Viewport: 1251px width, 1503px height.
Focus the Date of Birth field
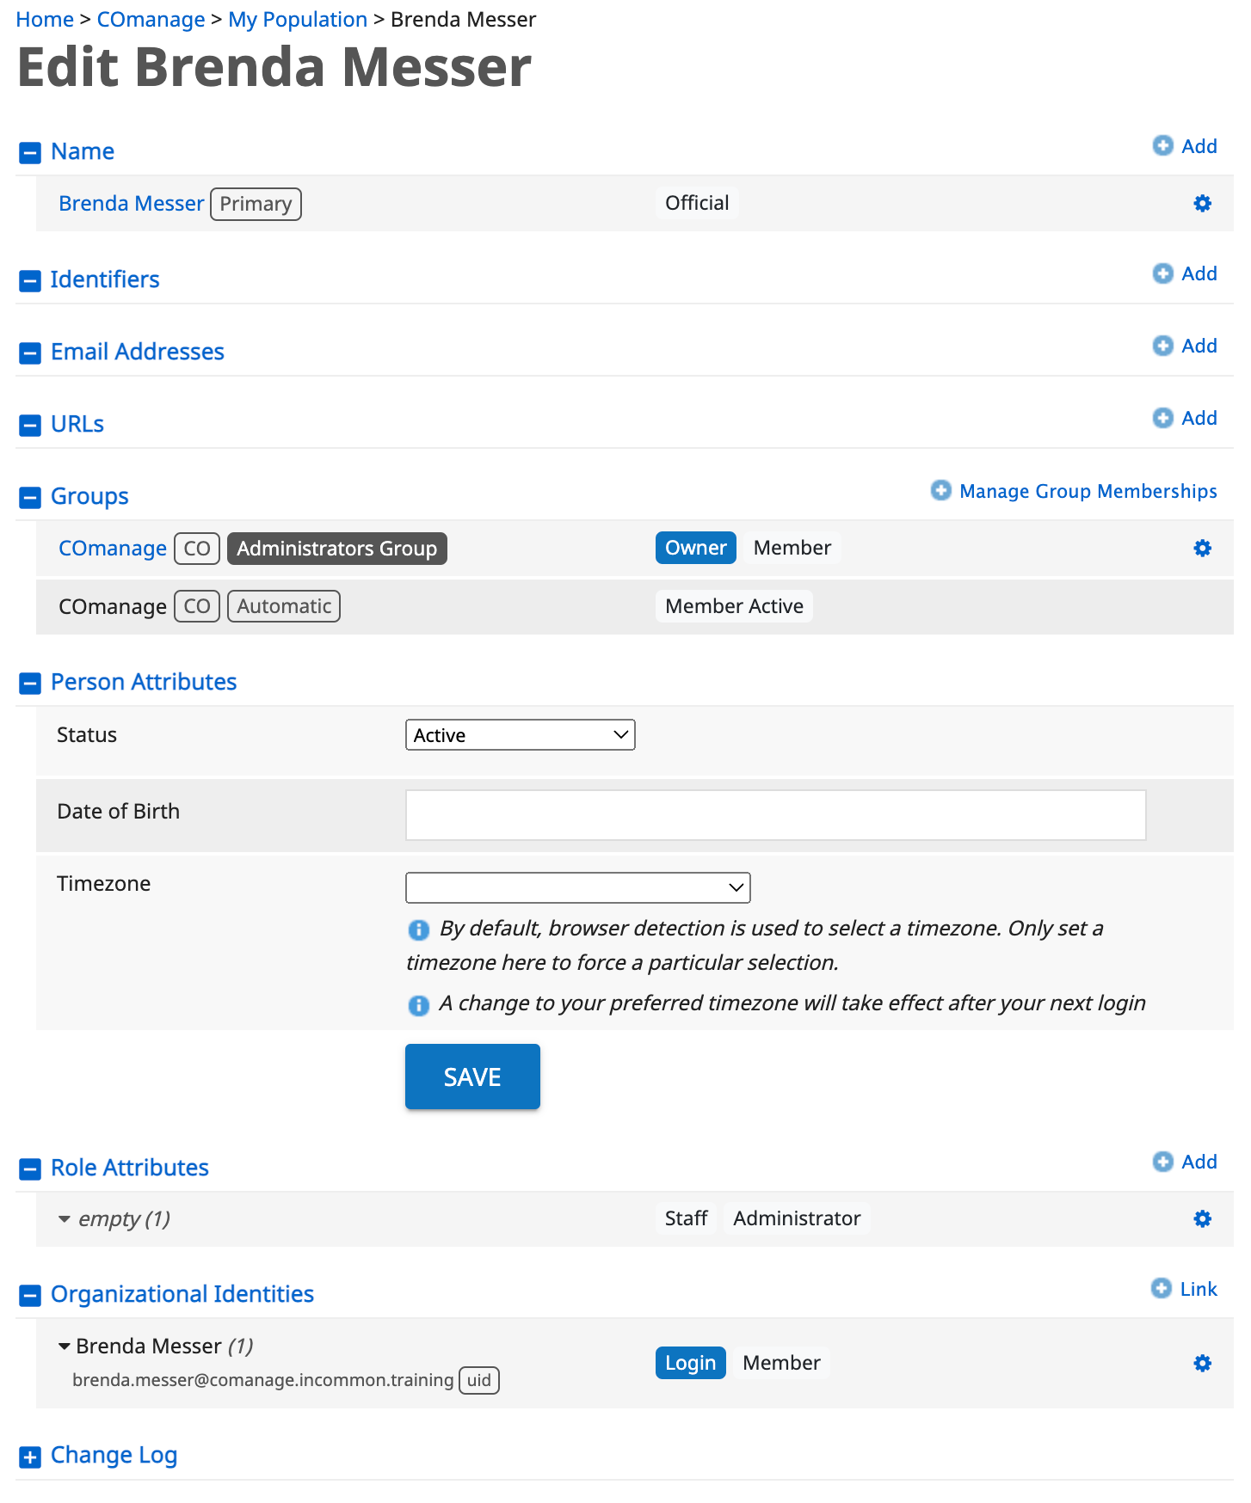[x=775, y=815]
